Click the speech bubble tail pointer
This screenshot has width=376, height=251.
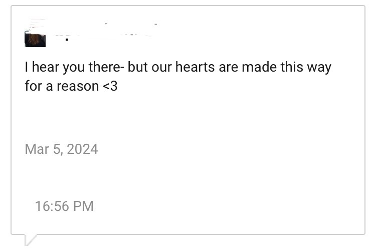coord(31,239)
